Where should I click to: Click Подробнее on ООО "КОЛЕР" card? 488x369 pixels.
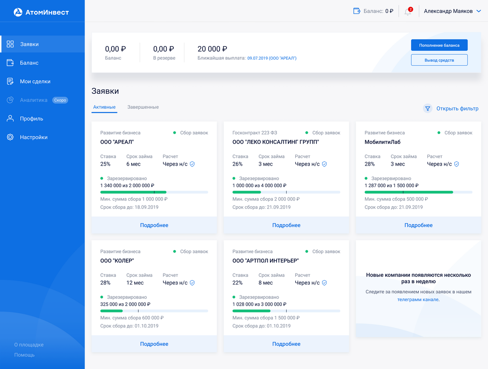coord(154,344)
